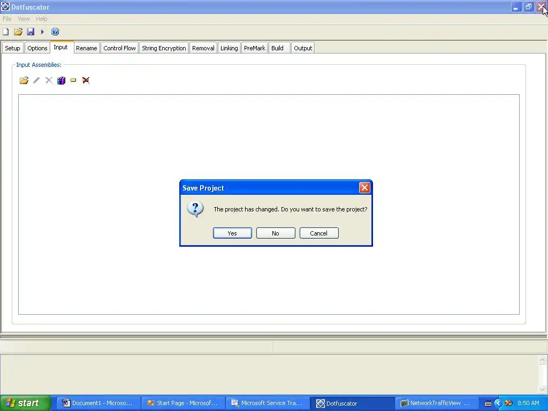This screenshot has width=548, height=411.
Task: Click Yes to save the project
Action: click(x=232, y=233)
